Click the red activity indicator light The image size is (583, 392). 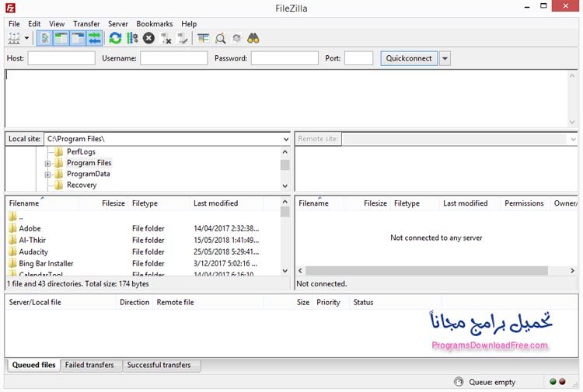[x=562, y=382]
